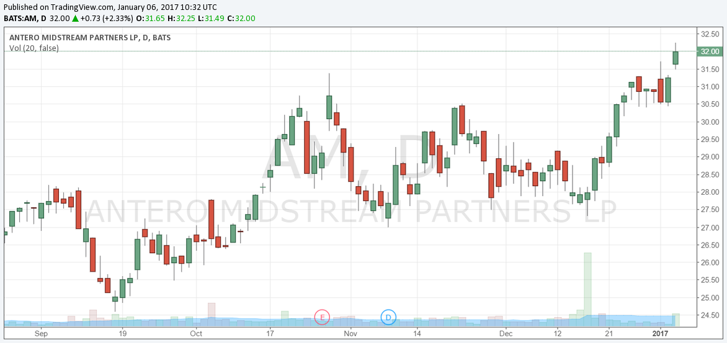The width and height of the screenshot is (727, 343).
Task: Click the '14' date axis label
Action: (417, 333)
